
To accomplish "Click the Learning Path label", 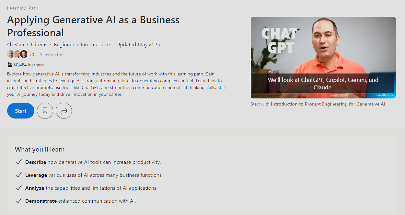I will tap(23, 8).
